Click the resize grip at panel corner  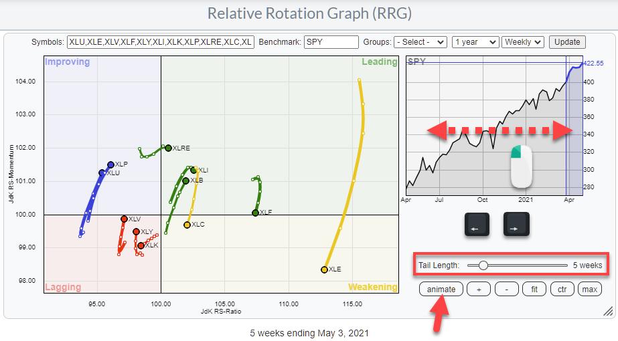coord(608,311)
